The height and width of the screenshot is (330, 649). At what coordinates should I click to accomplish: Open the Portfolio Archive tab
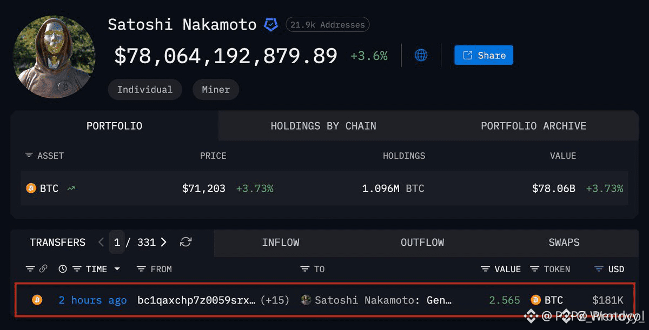[533, 126]
